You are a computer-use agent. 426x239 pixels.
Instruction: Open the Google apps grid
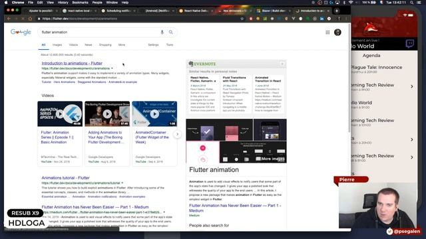click(327, 33)
